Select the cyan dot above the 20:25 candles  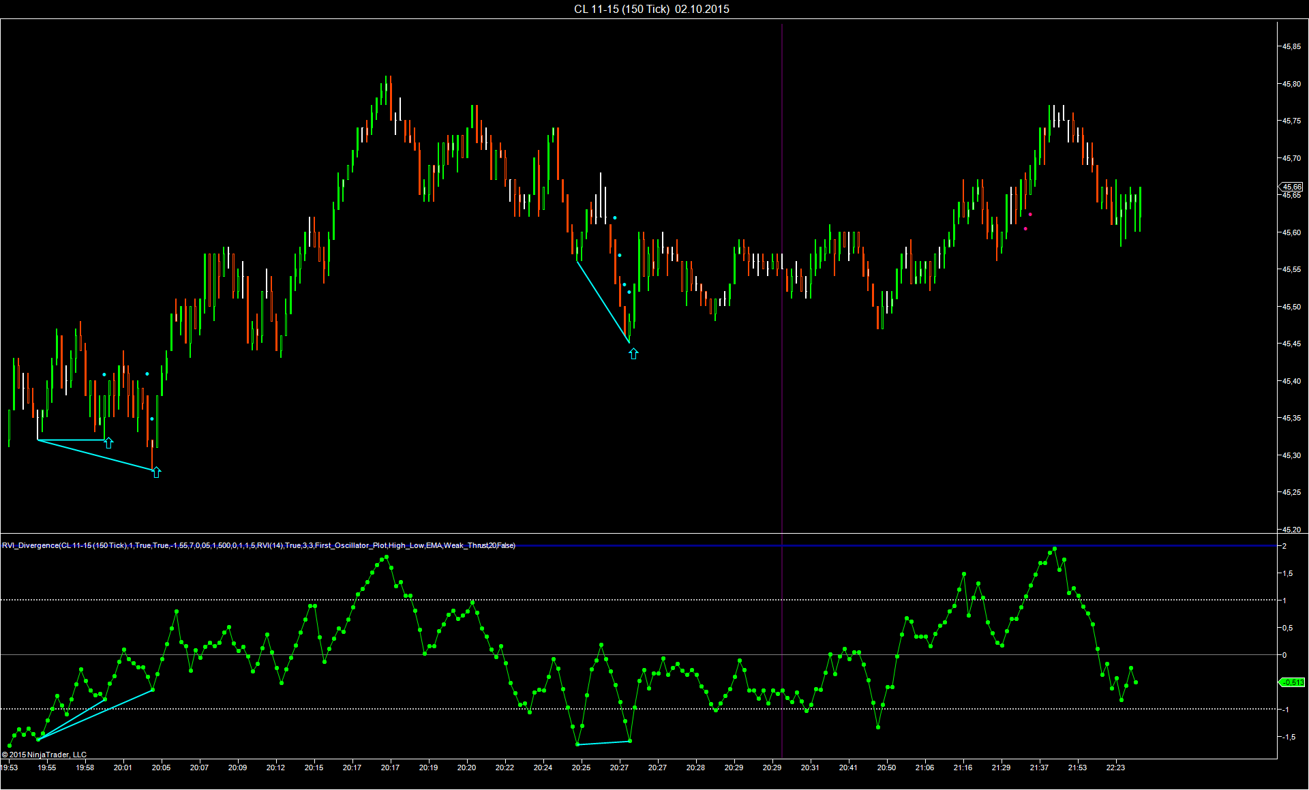tap(614, 218)
